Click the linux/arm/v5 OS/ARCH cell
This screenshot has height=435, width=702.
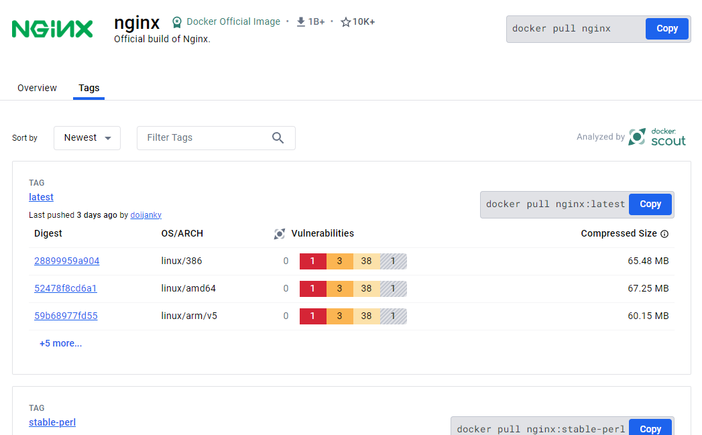pyautogui.click(x=189, y=316)
